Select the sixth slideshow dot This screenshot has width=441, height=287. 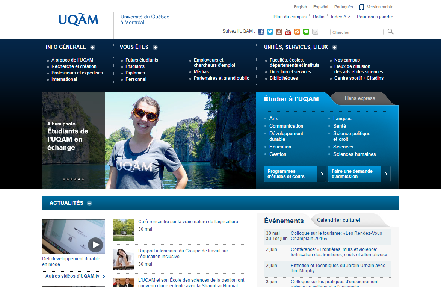[83, 179]
